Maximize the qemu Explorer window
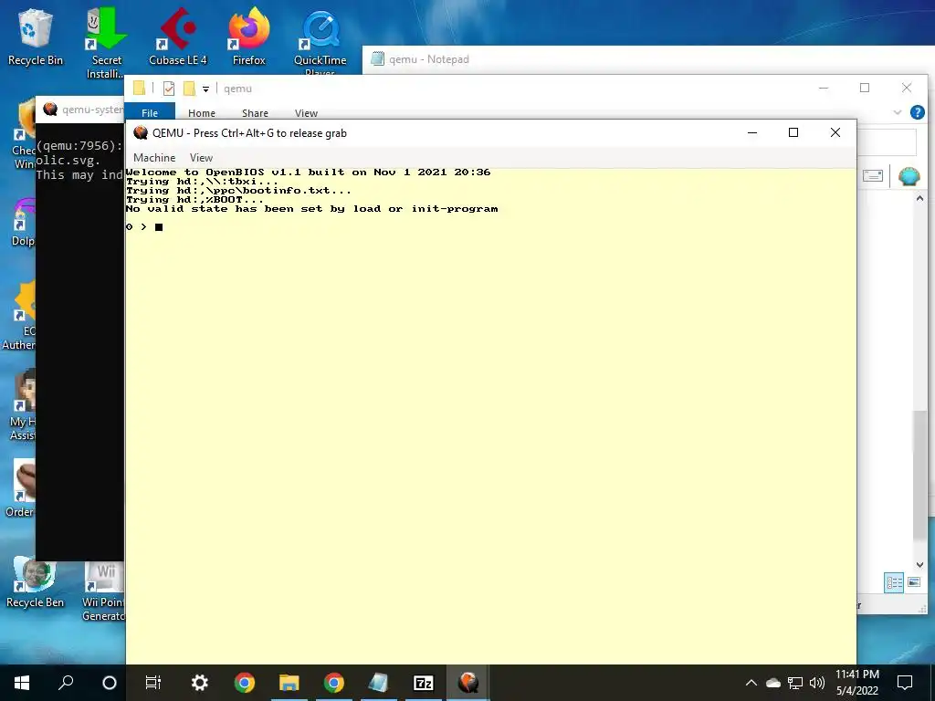The width and height of the screenshot is (935, 701). point(865,89)
